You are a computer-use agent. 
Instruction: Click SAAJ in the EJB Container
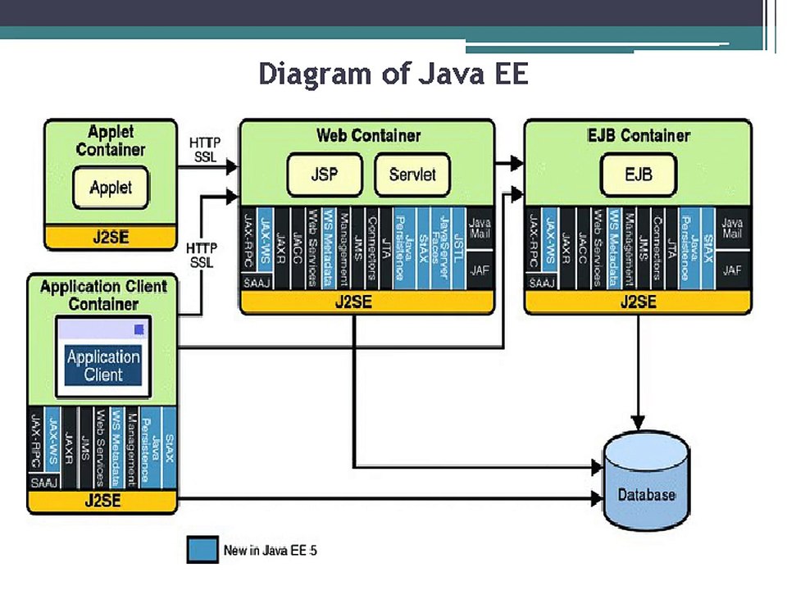(x=541, y=283)
